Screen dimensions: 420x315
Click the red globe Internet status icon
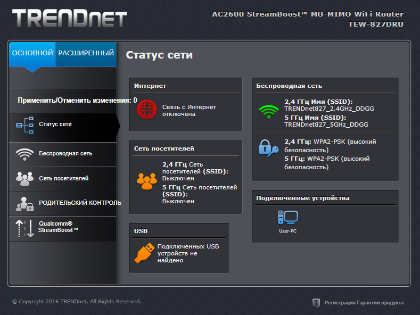click(147, 109)
